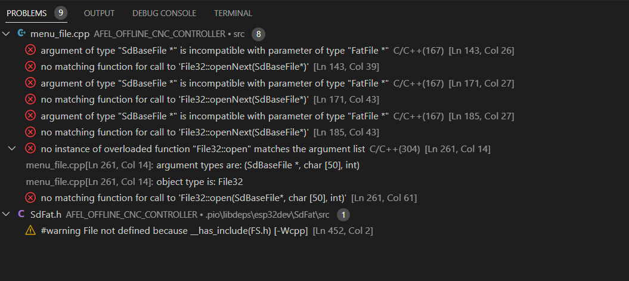Click error icon at Ln 185, Col 43
The image size is (629, 281).
[30, 132]
